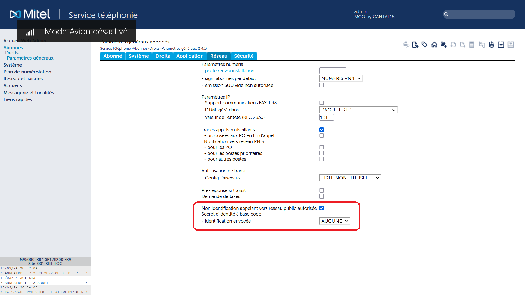This screenshot has height=295, width=525.
Task: Open Liens rapides menu
Action: tap(18, 99)
